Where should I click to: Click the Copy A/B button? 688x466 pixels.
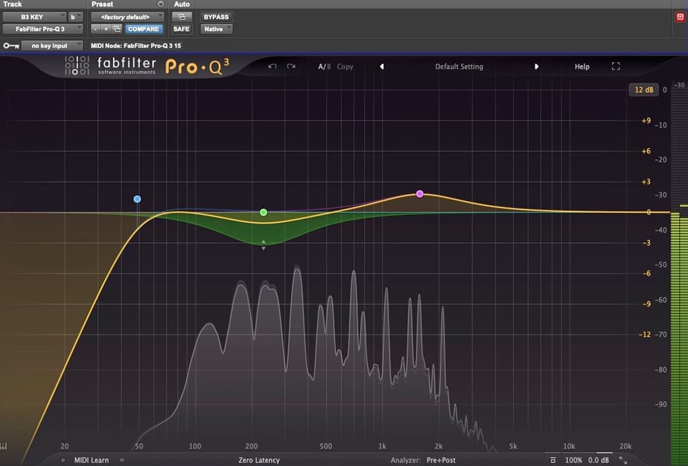[x=345, y=66]
